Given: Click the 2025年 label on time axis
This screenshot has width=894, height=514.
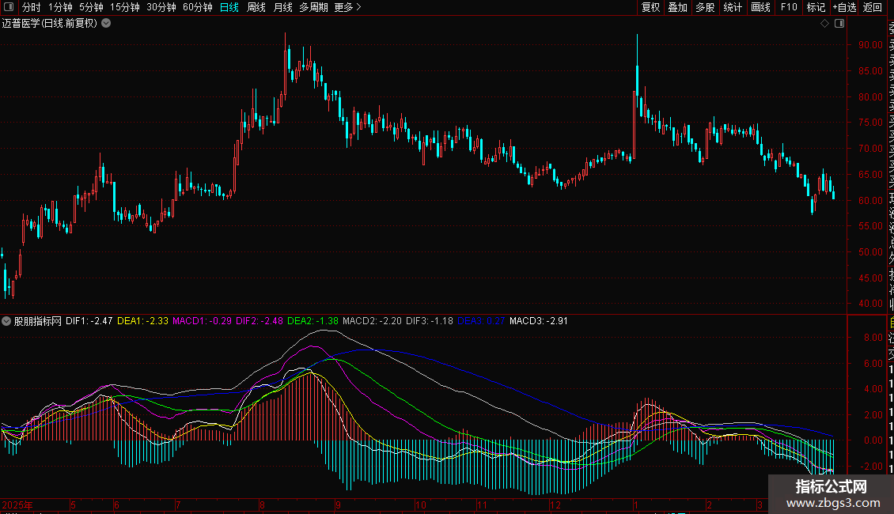Looking at the screenshot, I should [x=17, y=505].
